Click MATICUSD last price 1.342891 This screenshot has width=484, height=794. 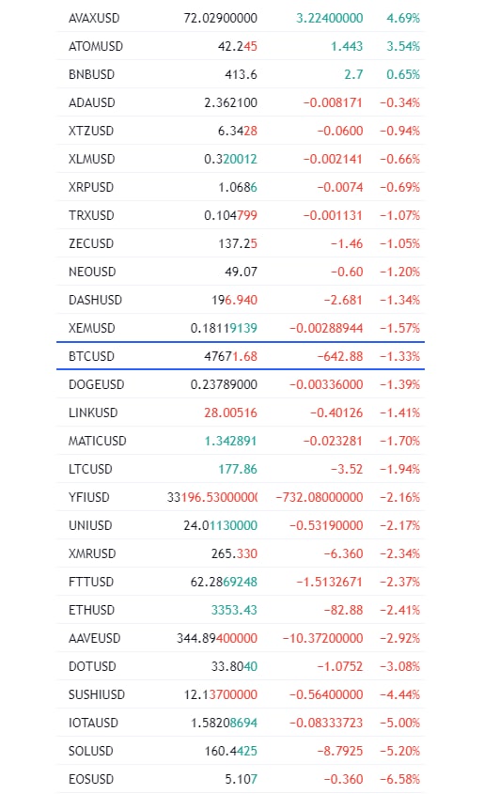(x=230, y=441)
